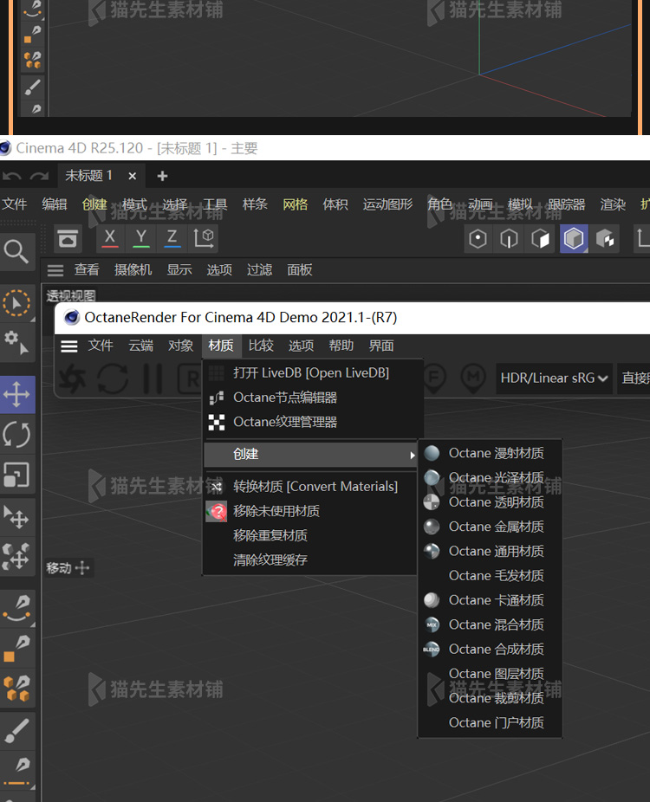Open the 摄像机 viewport menu
This screenshot has height=802, width=650.
point(133,269)
